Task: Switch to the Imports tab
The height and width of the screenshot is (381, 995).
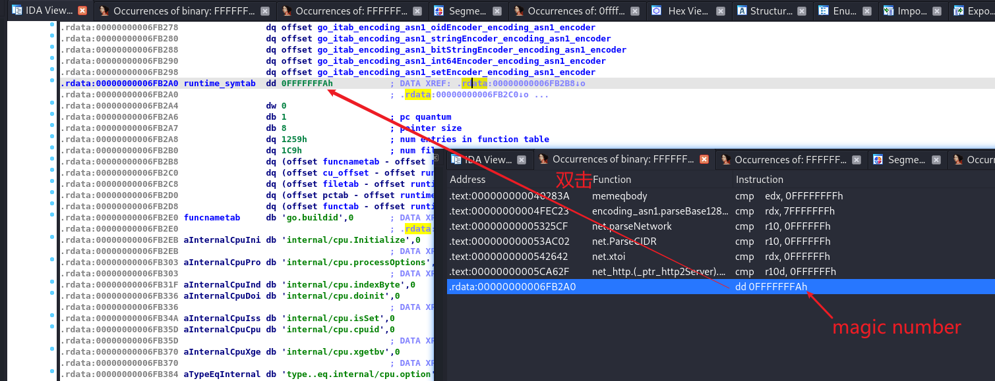Action: click(x=911, y=11)
